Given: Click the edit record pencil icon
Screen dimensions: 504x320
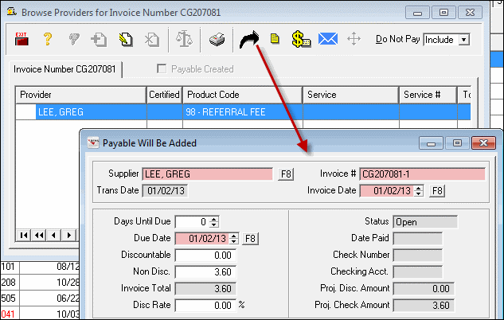Looking at the screenshot, I should click(x=126, y=40).
